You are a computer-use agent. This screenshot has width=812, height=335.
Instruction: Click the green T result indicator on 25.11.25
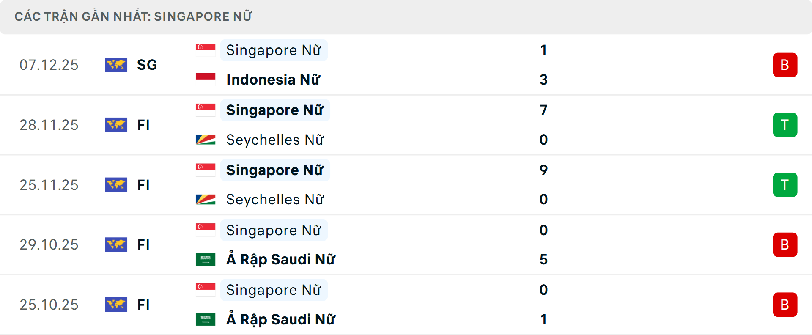[x=785, y=185]
